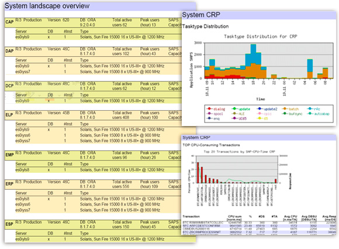Click 'Peak users (hour) 45' for ESP
The width and height of the screenshot is (339, 249).
coord(150,224)
